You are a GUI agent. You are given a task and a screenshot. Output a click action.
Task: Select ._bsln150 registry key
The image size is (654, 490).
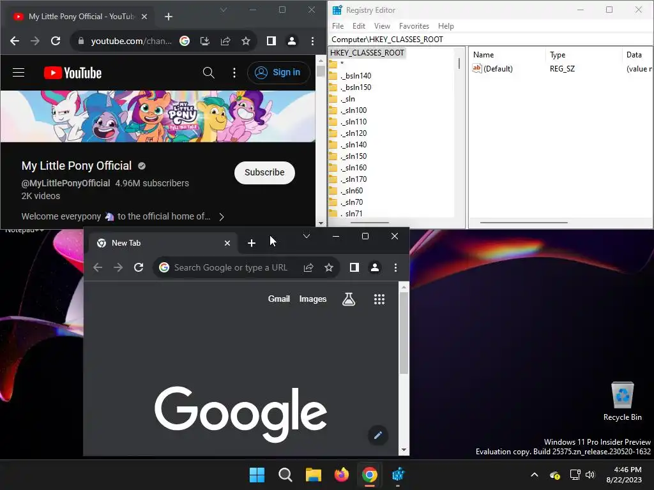(x=355, y=87)
